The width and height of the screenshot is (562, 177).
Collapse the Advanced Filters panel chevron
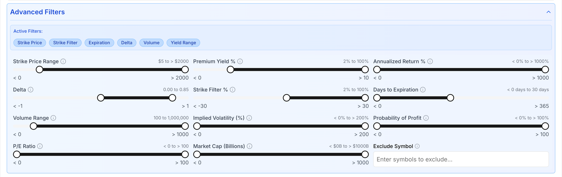[x=549, y=12]
